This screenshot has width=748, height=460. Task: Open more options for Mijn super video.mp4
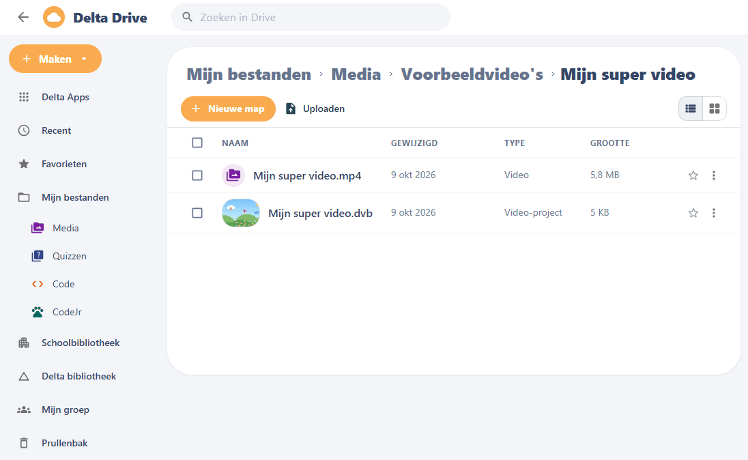(714, 175)
